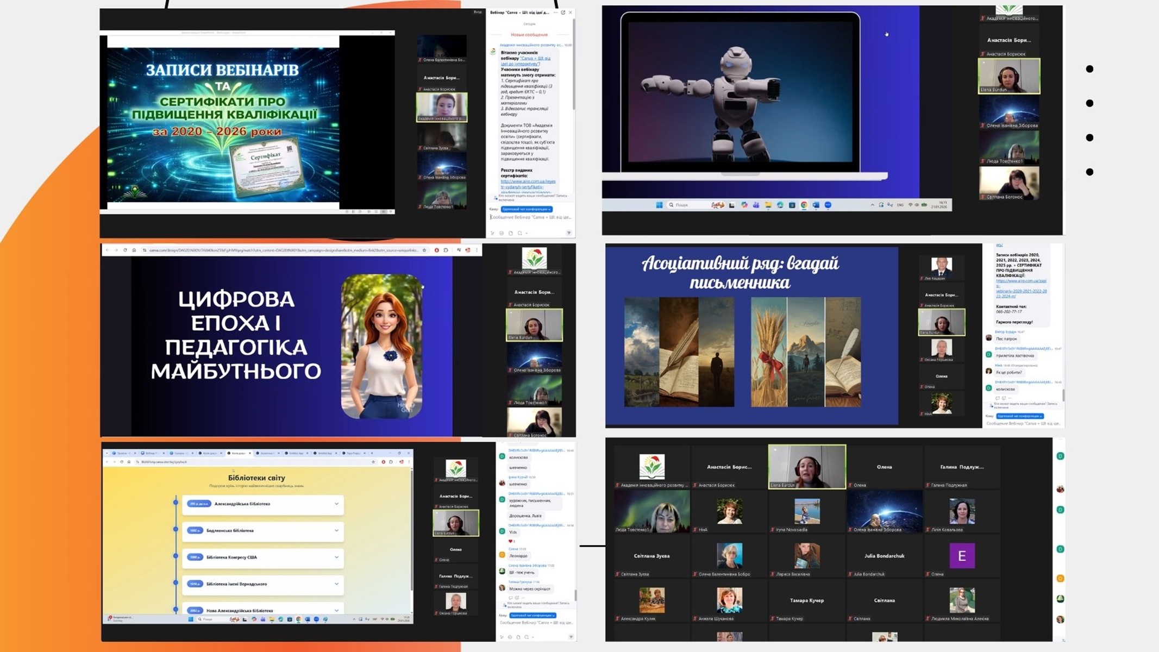Open certificate registry airo.com.ua link
The image size is (1159, 652).
pyautogui.click(x=528, y=186)
